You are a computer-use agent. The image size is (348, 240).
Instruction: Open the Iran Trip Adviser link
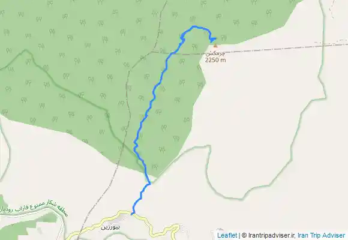point(322,235)
